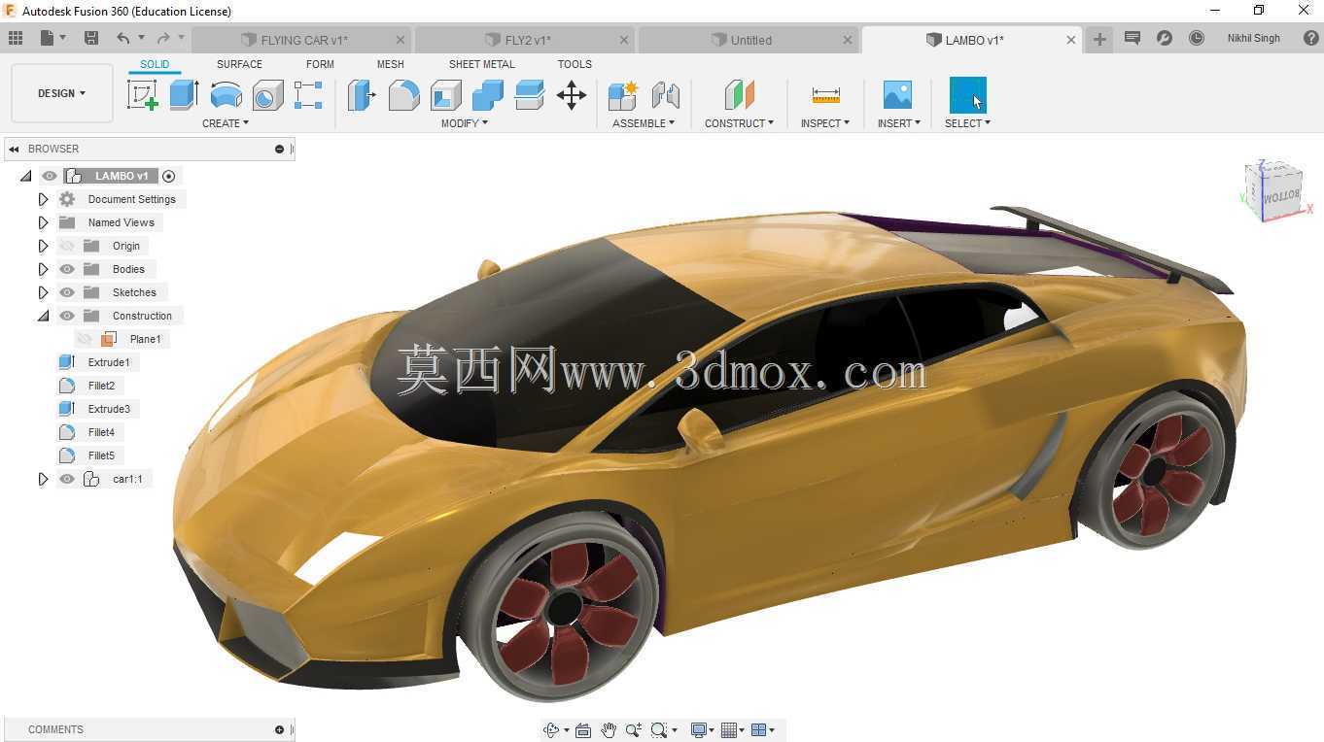Viewport: 1324px width, 742px height.
Task: Click the Offset Plane construct icon
Action: (739, 95)
